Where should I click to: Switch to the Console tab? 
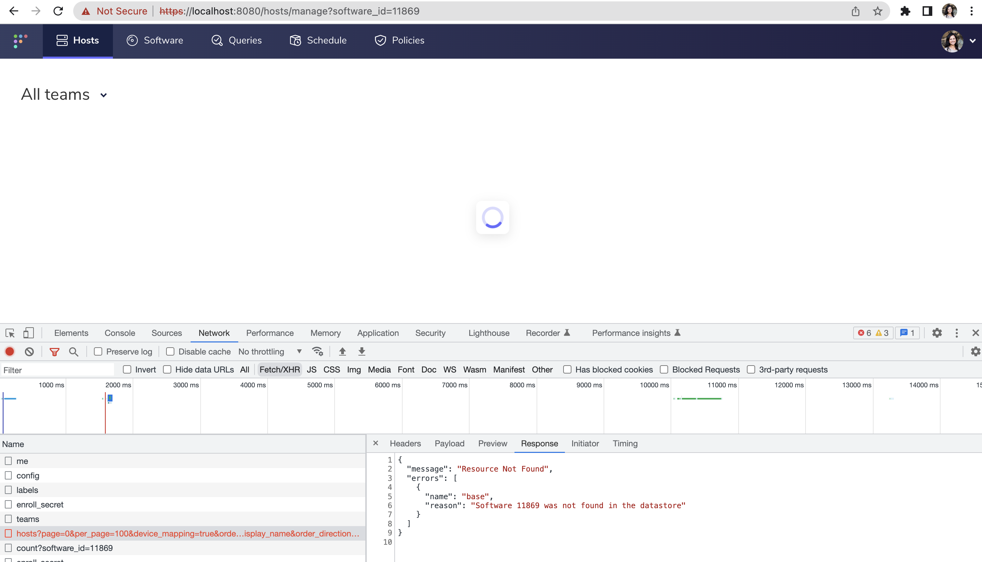[x=120, y=333]
